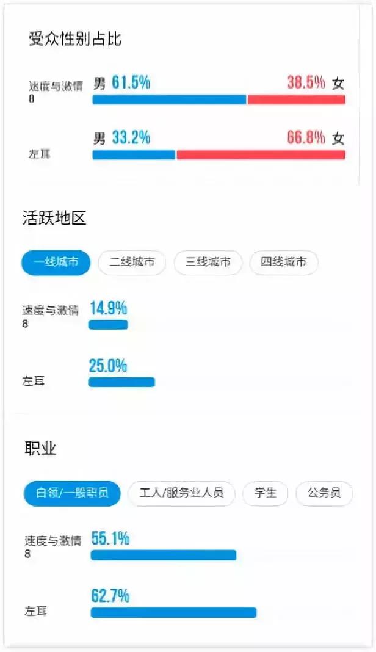Viewport: 376px width, 652px height.
Task: Click the 25.0% bar for 左耳
Action: [122, 381]
